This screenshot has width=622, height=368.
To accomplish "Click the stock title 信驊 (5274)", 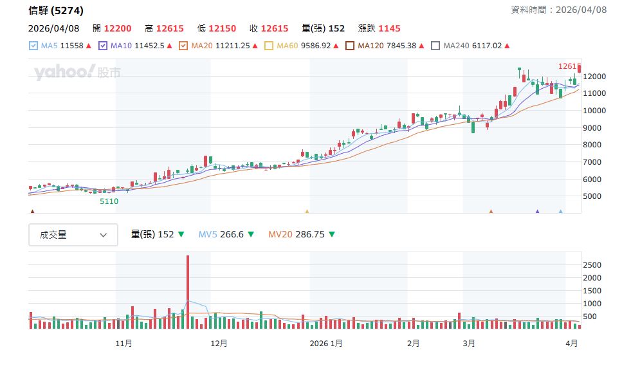I will 56,11.
